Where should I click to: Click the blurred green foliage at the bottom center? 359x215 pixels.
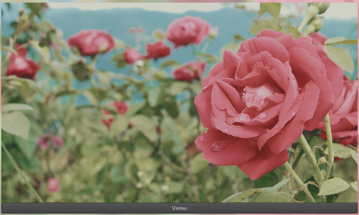(x=141, y=180)
